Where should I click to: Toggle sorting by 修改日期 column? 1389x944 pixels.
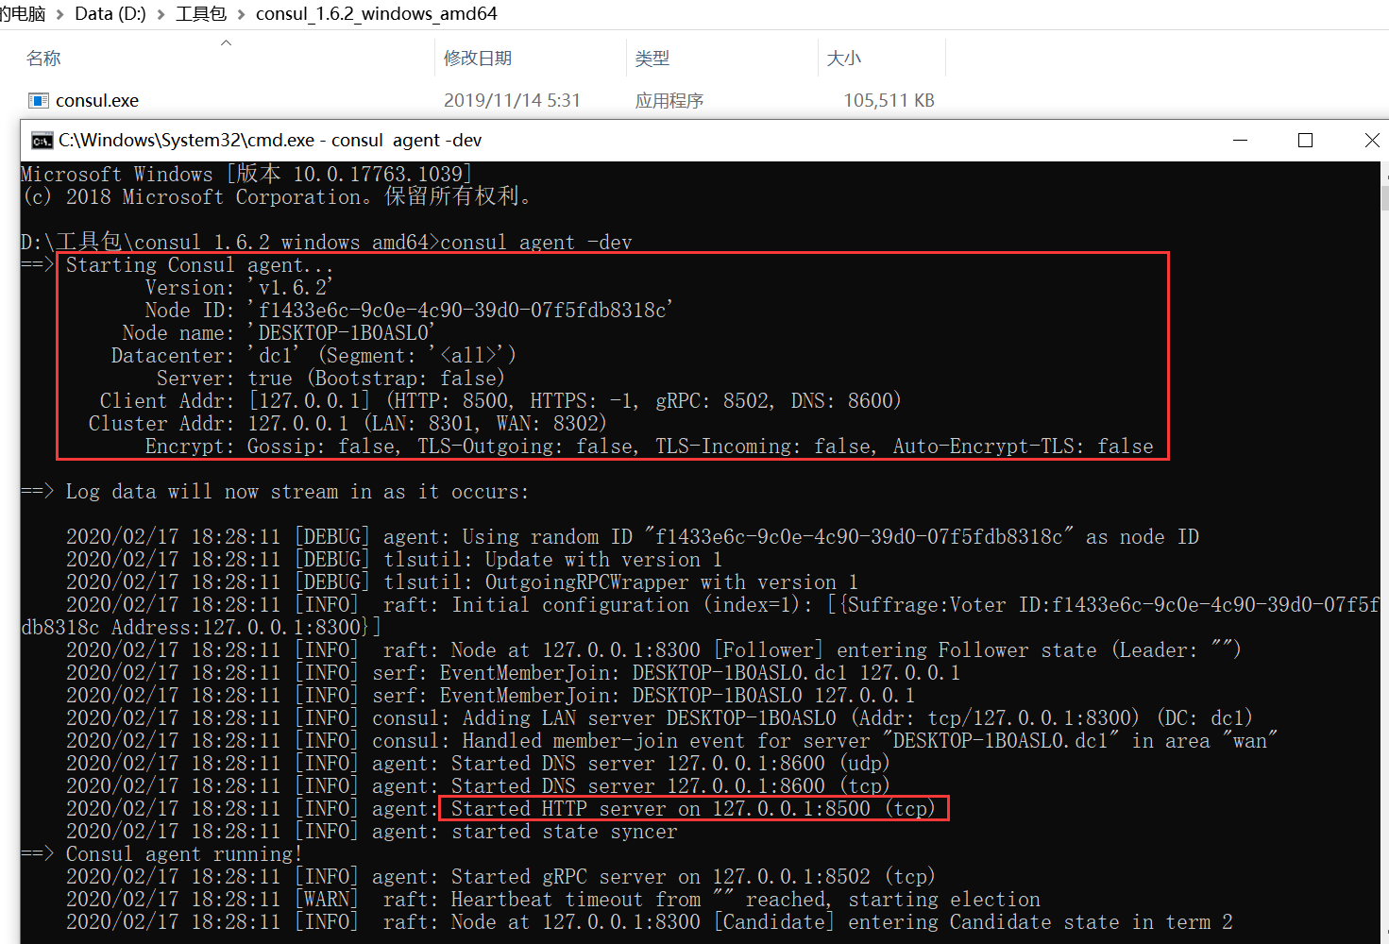pos(478,58)
